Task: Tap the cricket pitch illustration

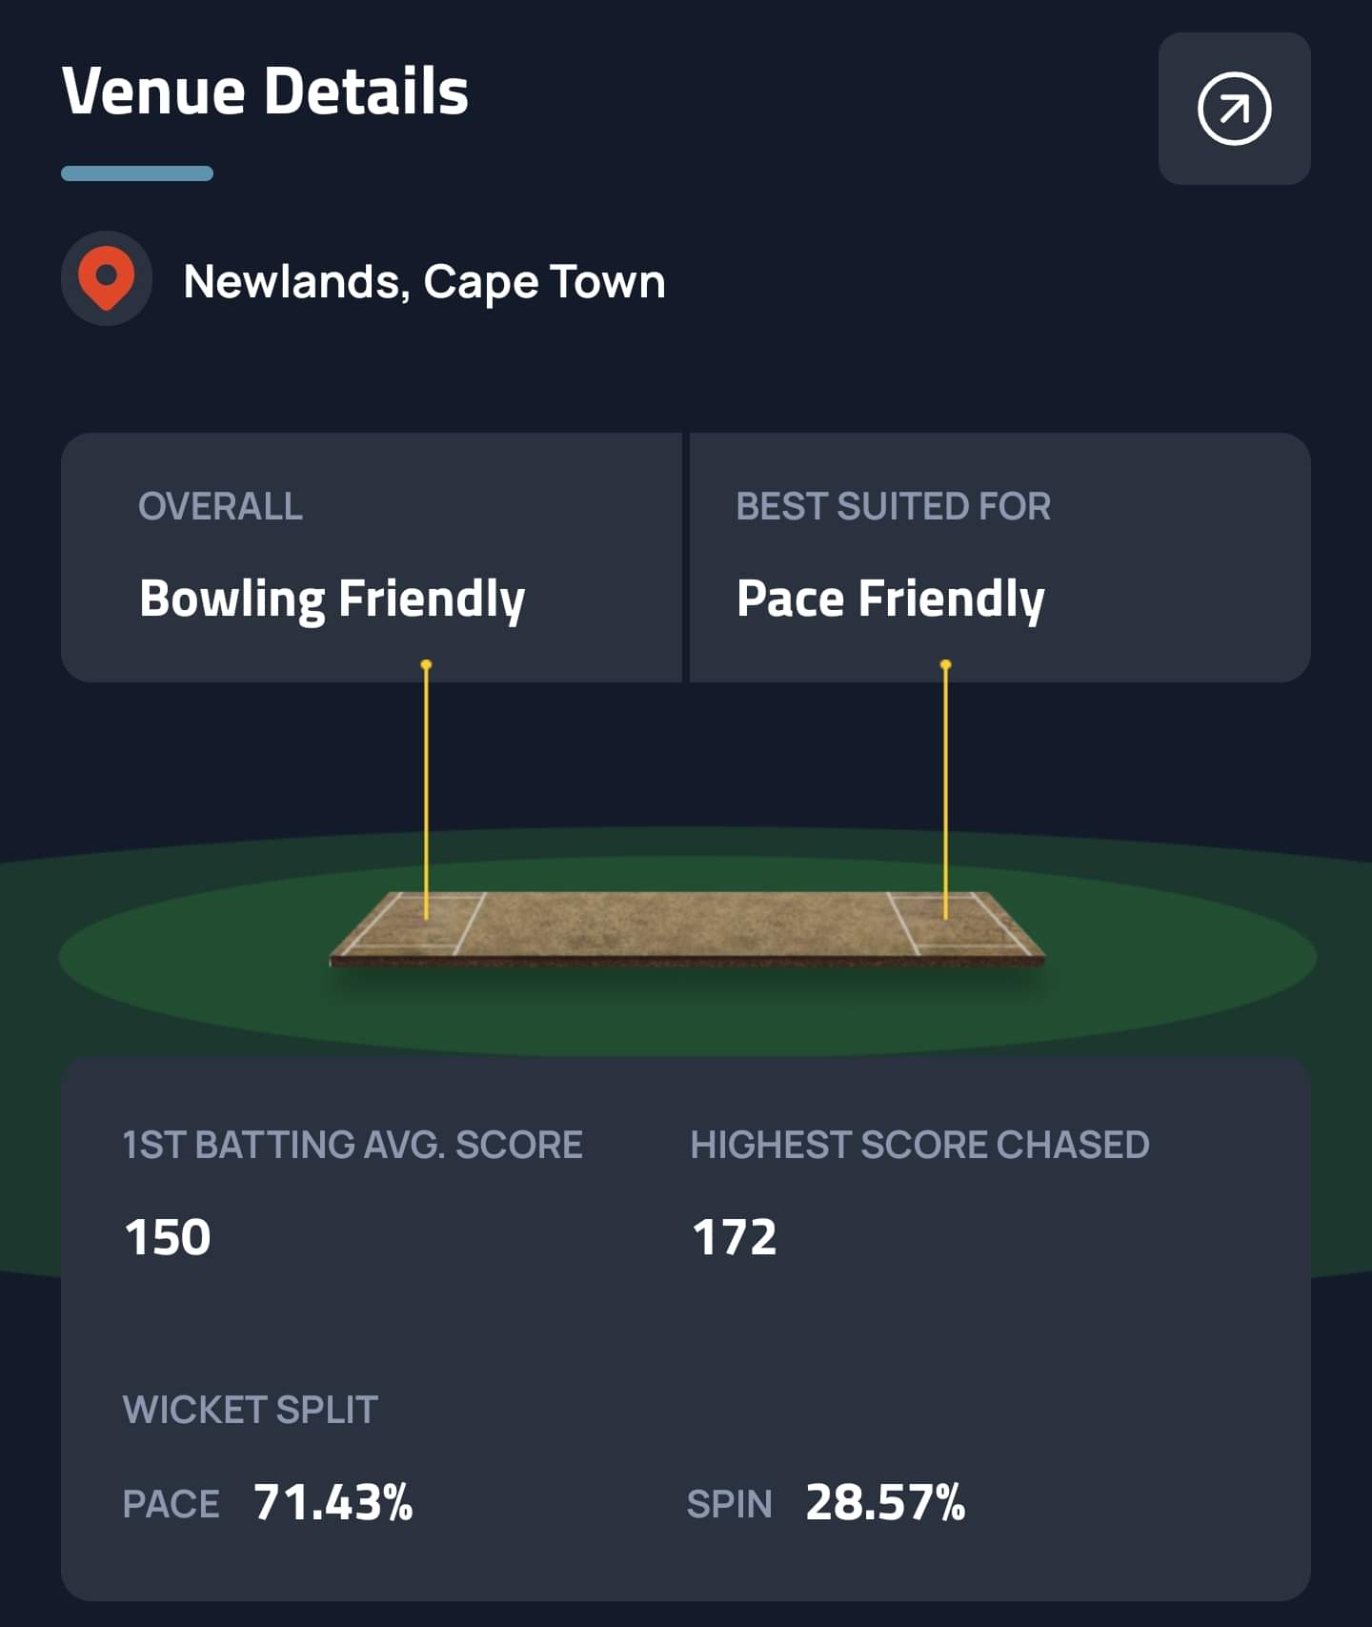Action: pos(686,926)
